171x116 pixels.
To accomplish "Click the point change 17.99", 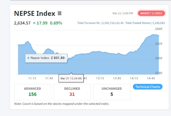I will 42,23.
